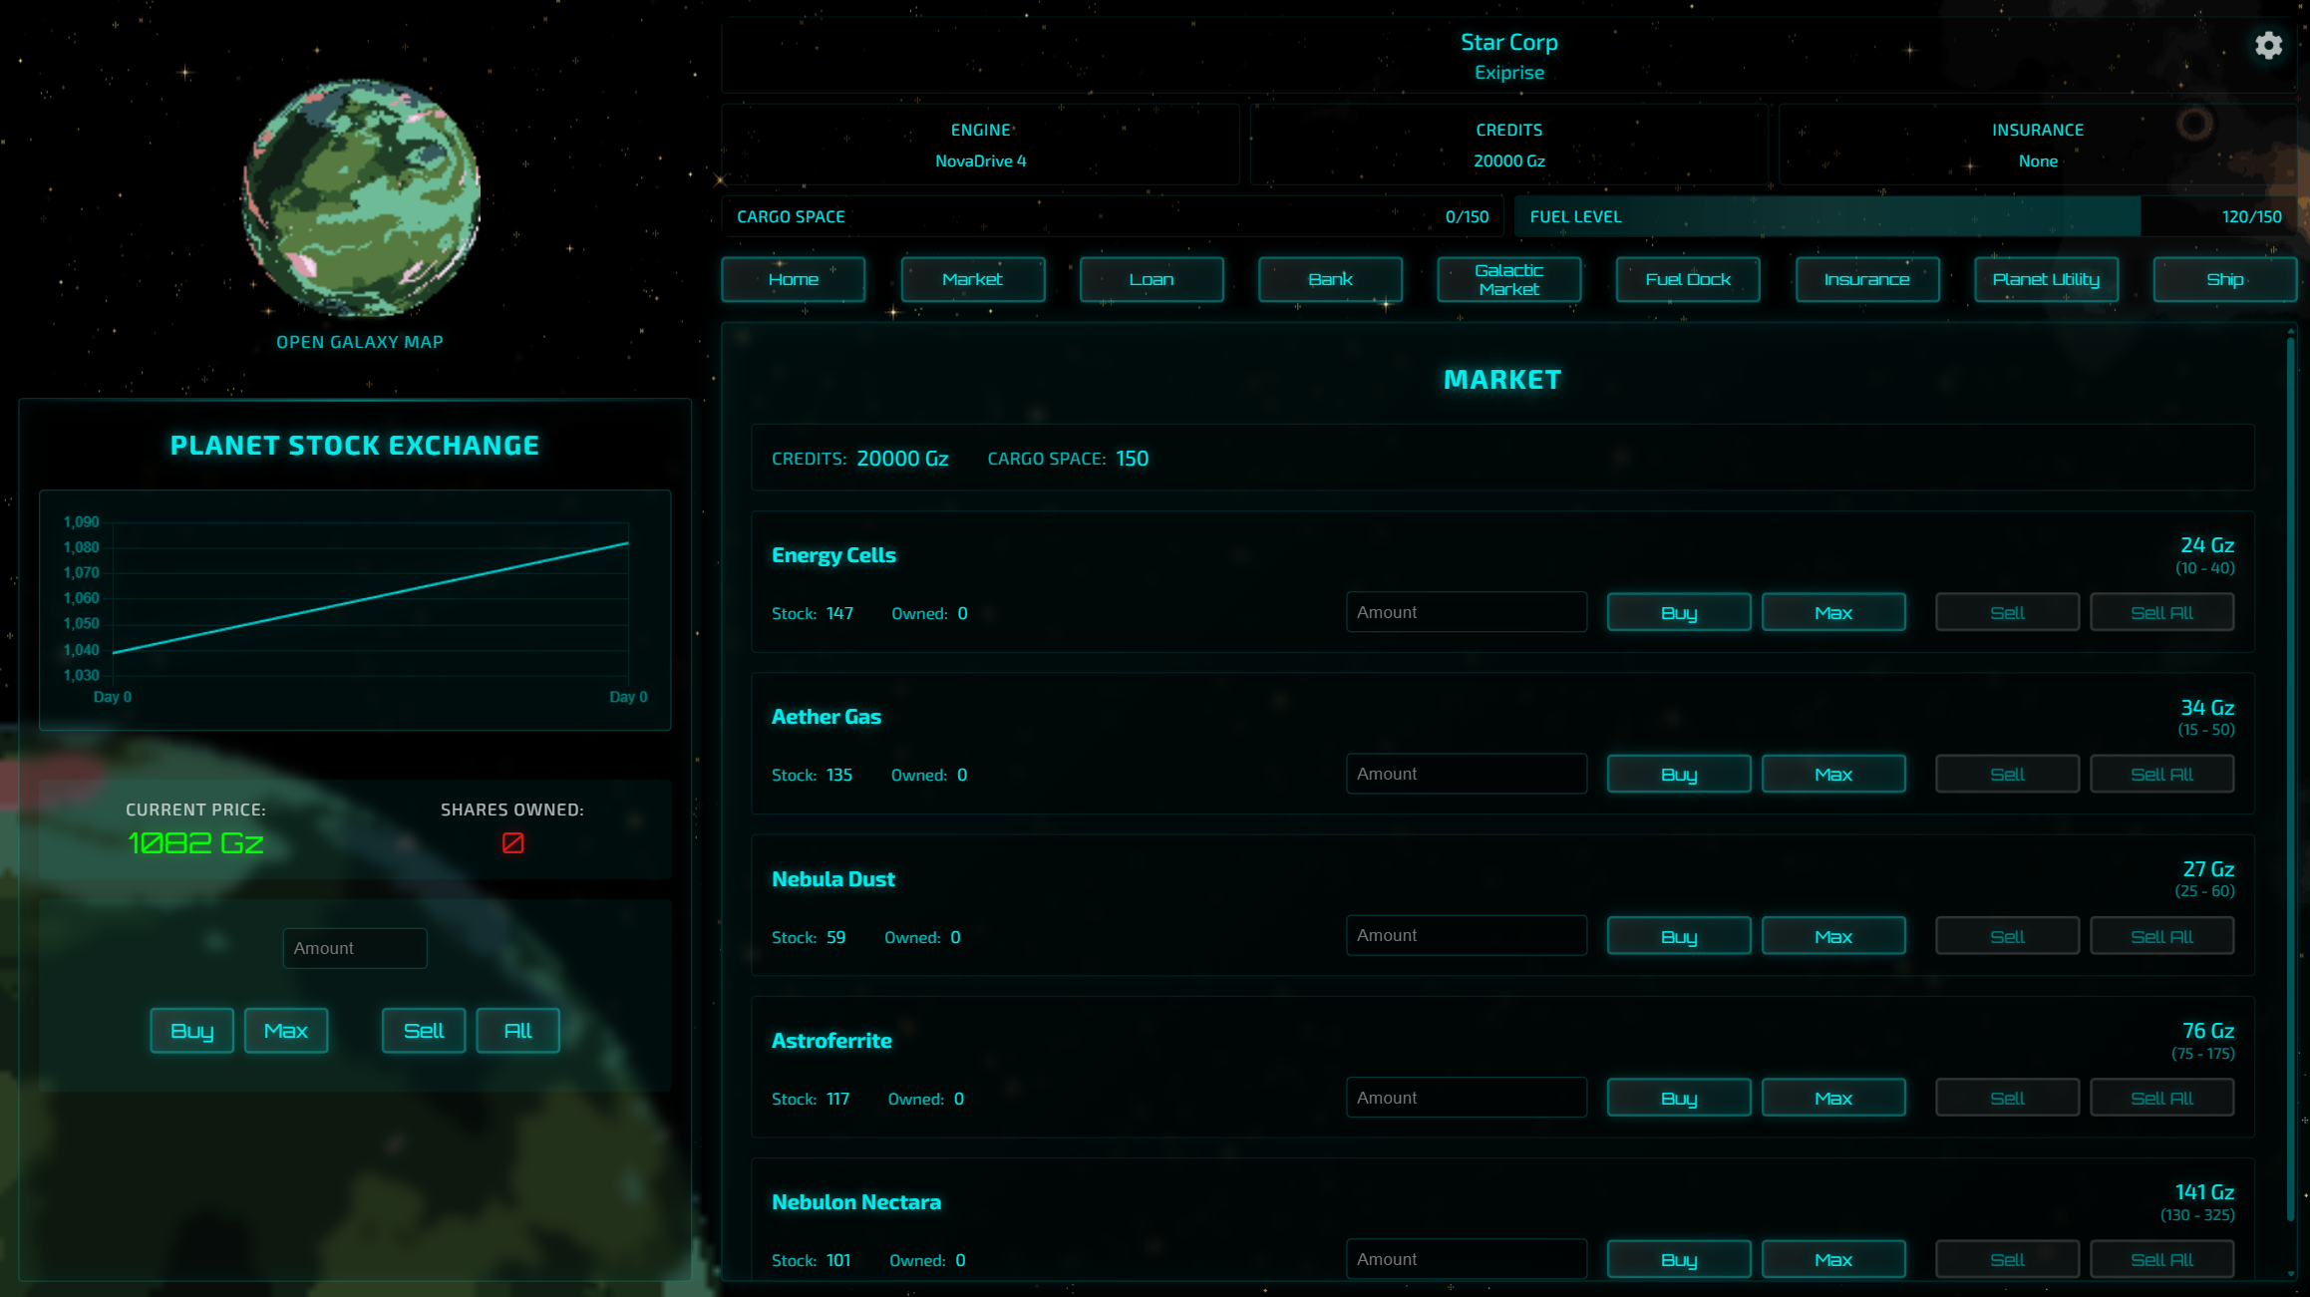The image size is (2310, 1297).
Task: Click the red shares owned icon
Action: coord(512,843)
